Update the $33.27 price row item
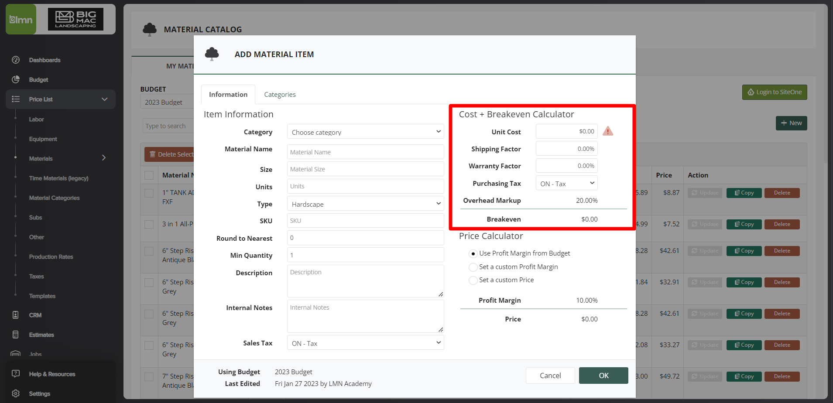The width and height of the screenshot is (833, 403). click(x=705, y=345)
